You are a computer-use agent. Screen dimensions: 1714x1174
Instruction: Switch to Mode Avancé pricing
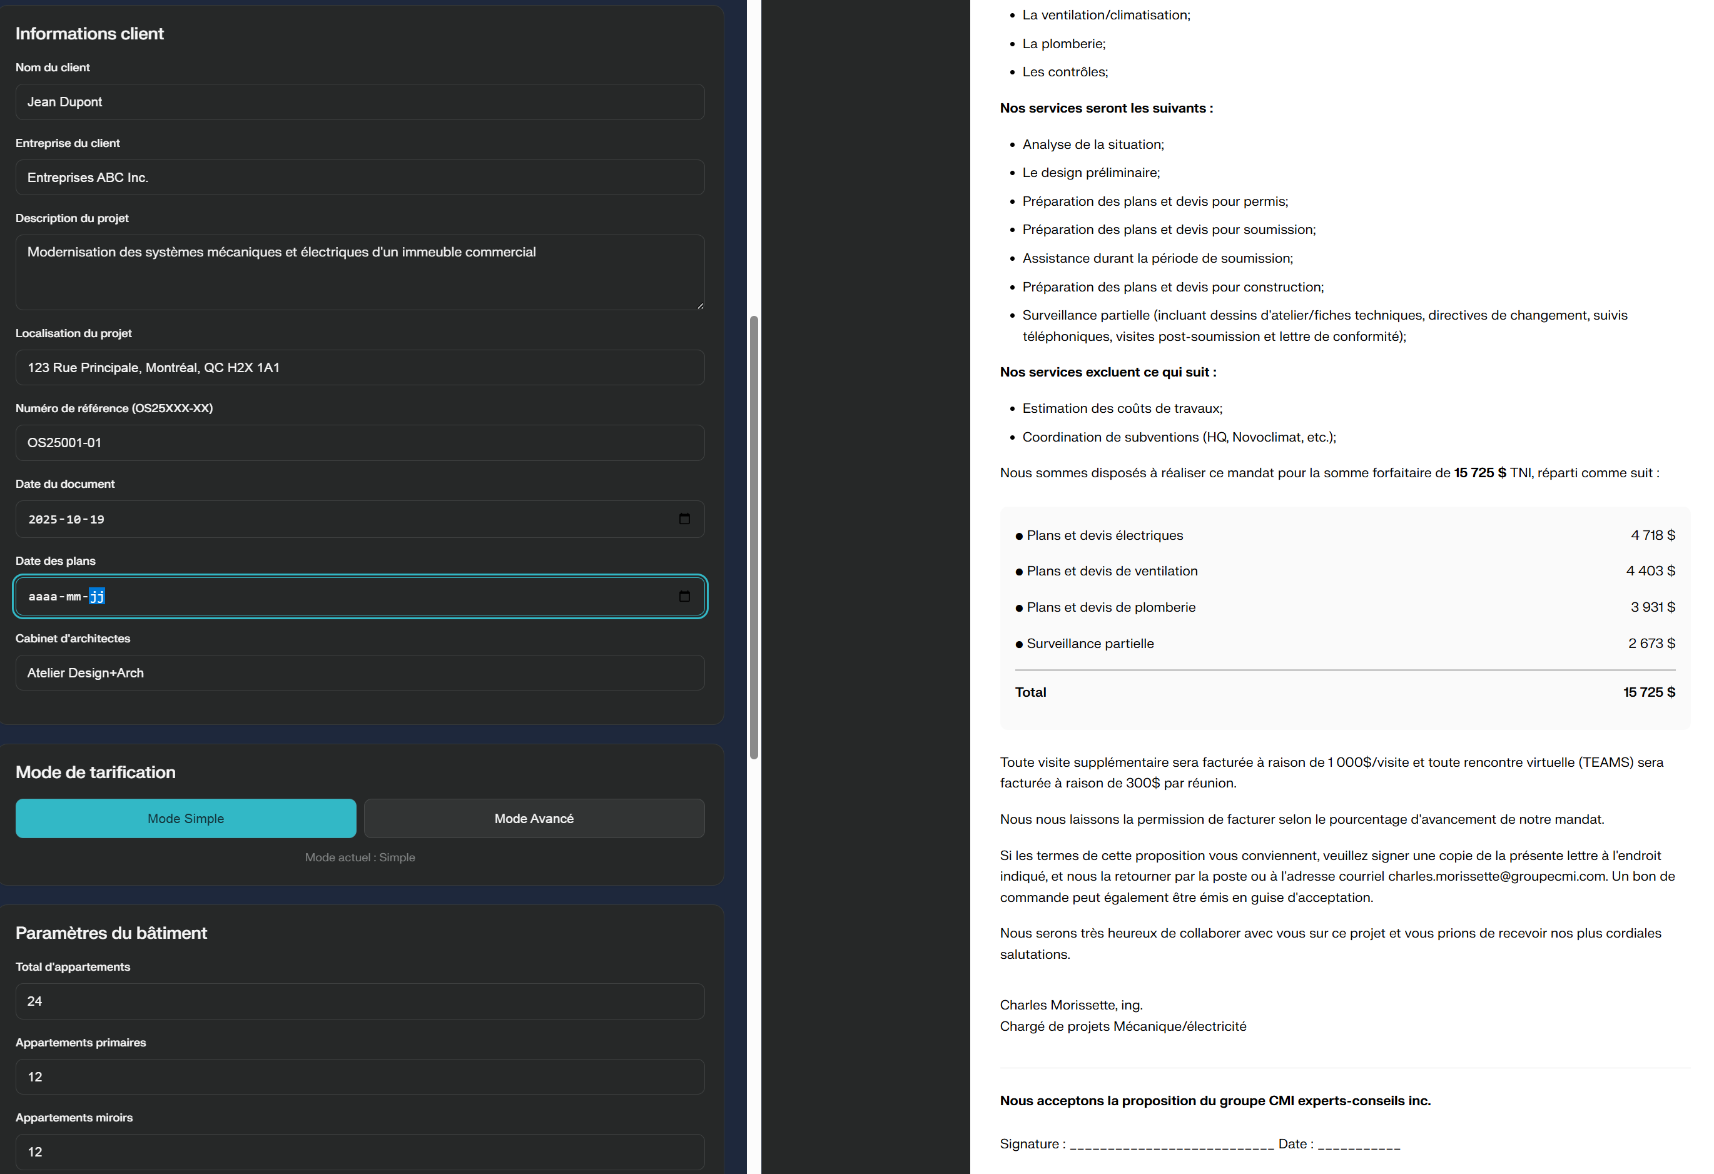(x=533, y=819)
